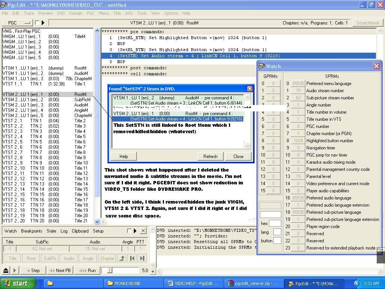The height and width of the screenshot is (289, 385).
Task: Click the Help button in search dialog
Action: click(x=124, y=156)
